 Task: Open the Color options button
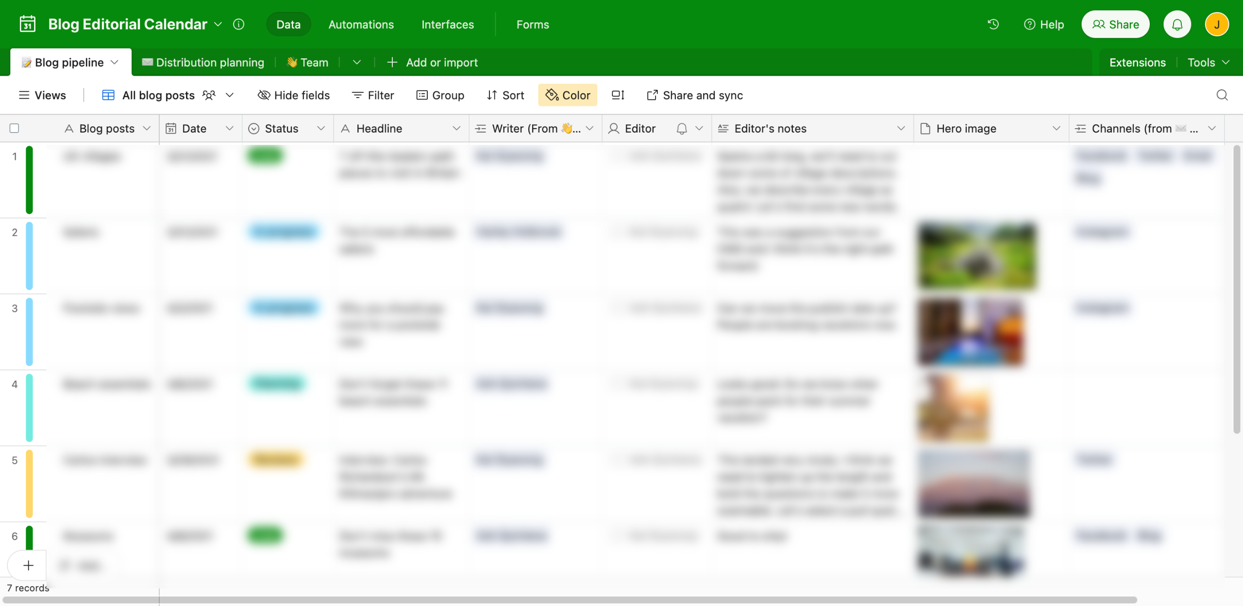(568, 95)
